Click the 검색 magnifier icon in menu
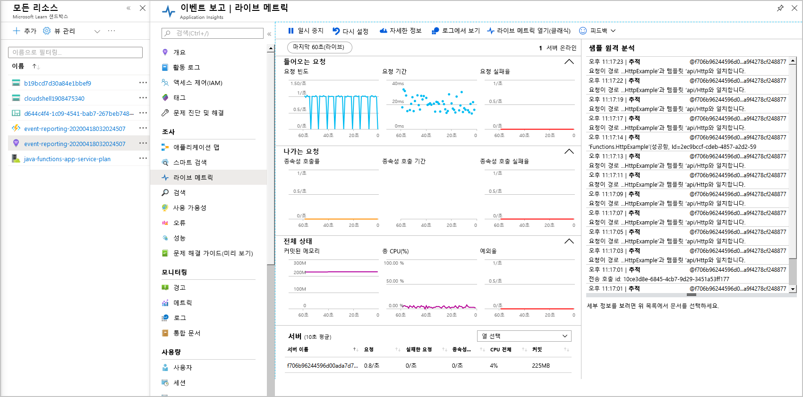803x397 pixels. [x=165, y=193]
